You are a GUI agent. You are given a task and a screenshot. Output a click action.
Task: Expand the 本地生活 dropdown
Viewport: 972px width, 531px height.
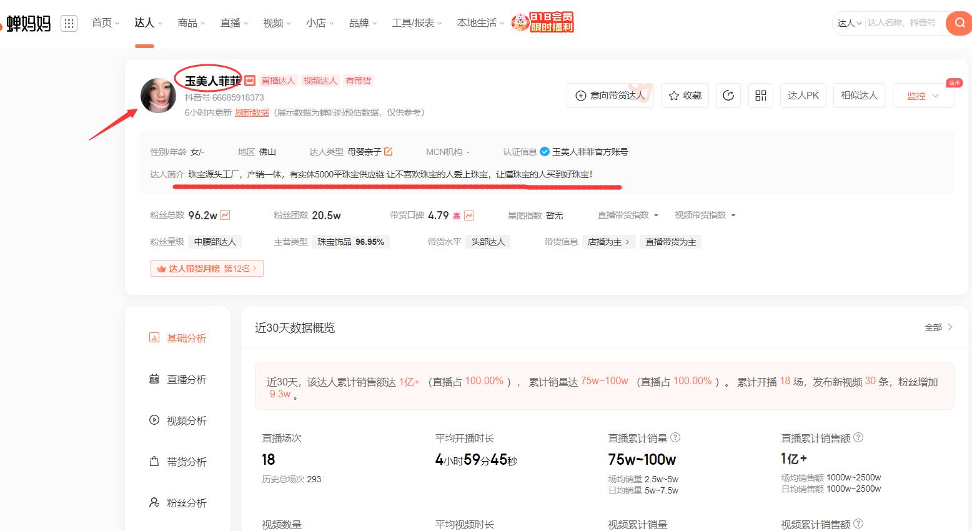tap(480, 23)
